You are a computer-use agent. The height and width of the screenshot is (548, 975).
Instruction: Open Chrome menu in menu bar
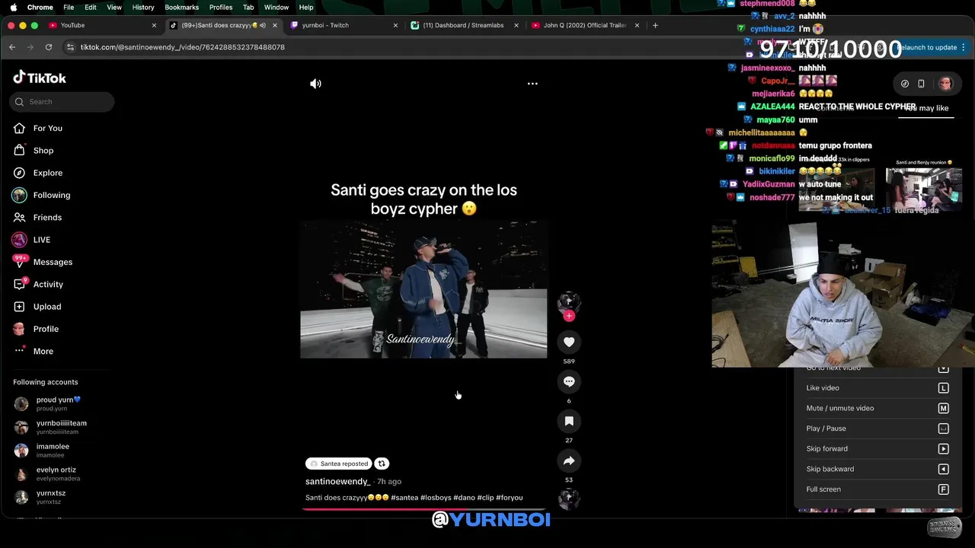pos(40,7)
